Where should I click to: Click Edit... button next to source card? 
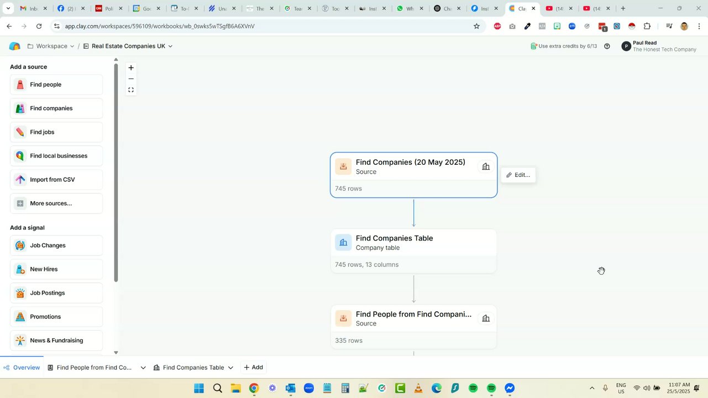[518, 175]
